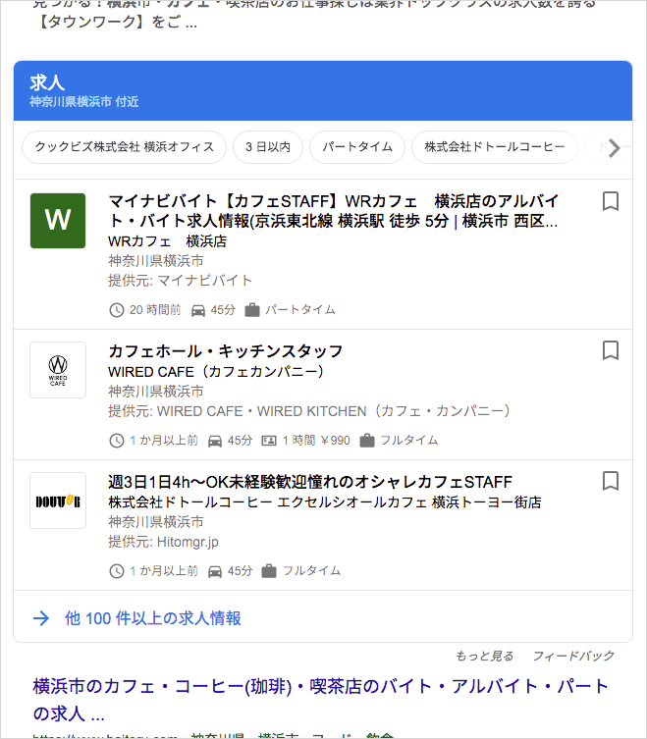Click the 20 時間前 posting time
This screenshot has height=739, width=647.
tap(155, 310)
